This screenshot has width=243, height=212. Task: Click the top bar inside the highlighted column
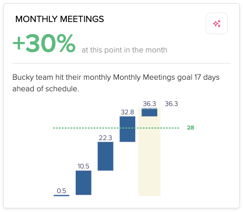(149, 112)
